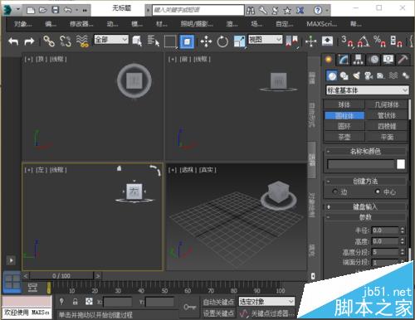Open the MAXScript menu

pos(321,24)
